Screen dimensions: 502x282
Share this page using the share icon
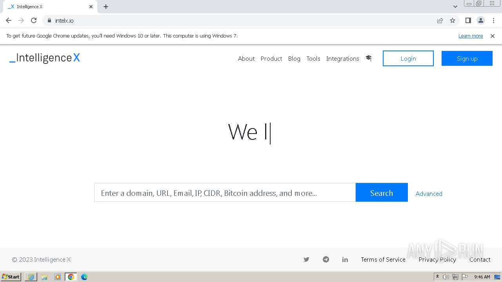tap(440, 20)
